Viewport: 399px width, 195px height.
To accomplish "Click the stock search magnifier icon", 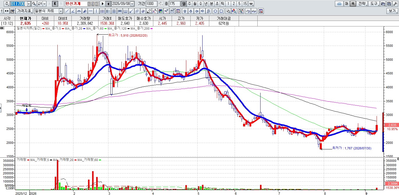I will point(34,4).
